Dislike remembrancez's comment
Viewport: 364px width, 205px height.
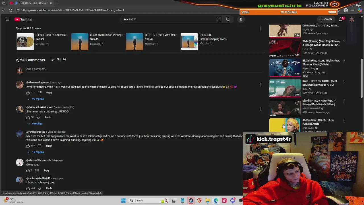point(40,146)
